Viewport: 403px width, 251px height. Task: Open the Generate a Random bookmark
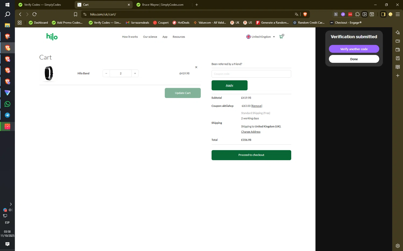[x=272, y=23]
